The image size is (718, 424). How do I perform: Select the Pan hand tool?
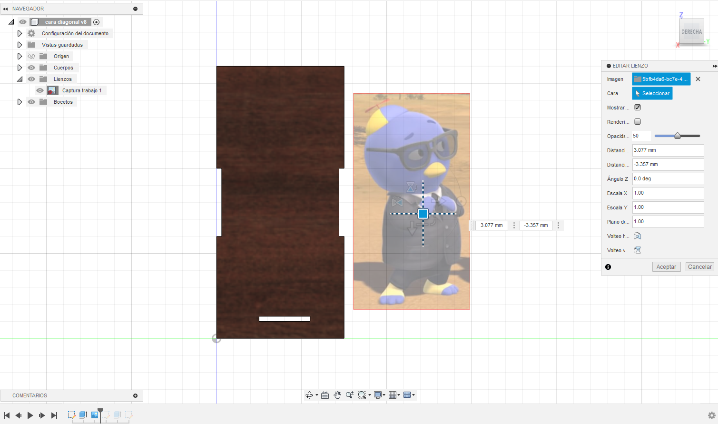[337, 395]
